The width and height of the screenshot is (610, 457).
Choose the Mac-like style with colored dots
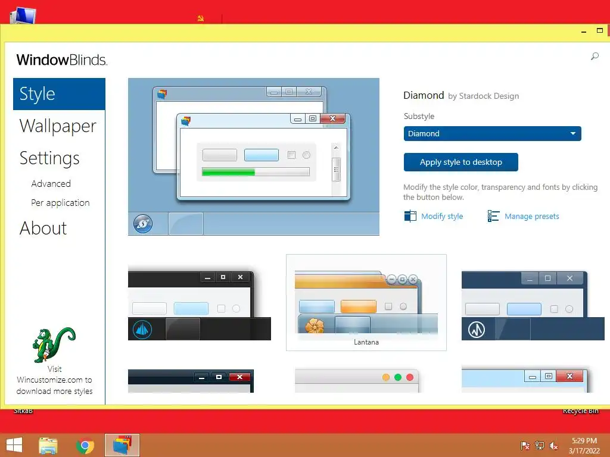click(x=356, y=381)
